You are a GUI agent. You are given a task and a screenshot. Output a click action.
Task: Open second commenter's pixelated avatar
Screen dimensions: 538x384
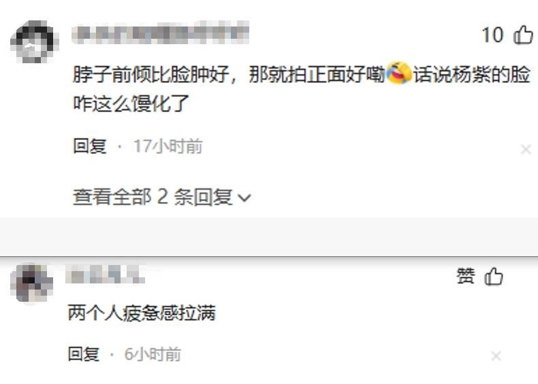[32, 283]
